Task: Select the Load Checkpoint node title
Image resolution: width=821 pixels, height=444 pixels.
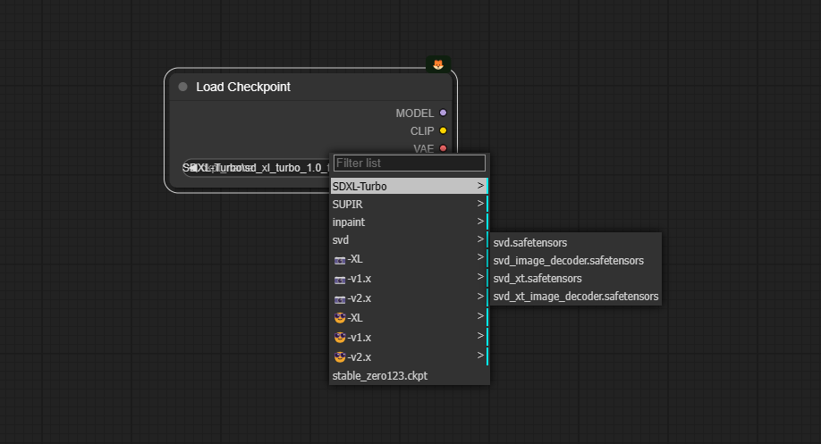Action: [243, 87]
